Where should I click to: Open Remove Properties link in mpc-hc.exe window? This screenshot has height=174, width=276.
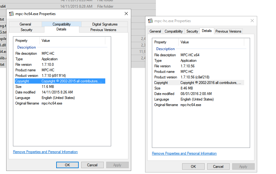tap(184, 153)
